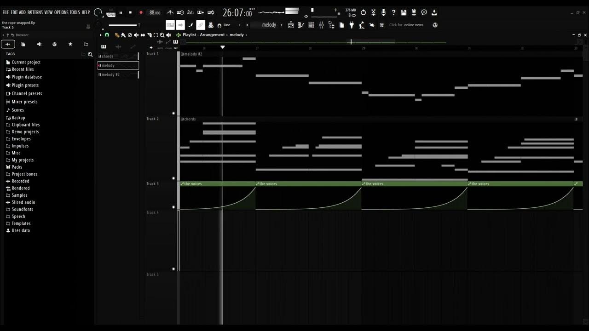589x331 pixels.
Task: Select the Slip tool in Playlist toolbar
Action: (x=143, y=35)
